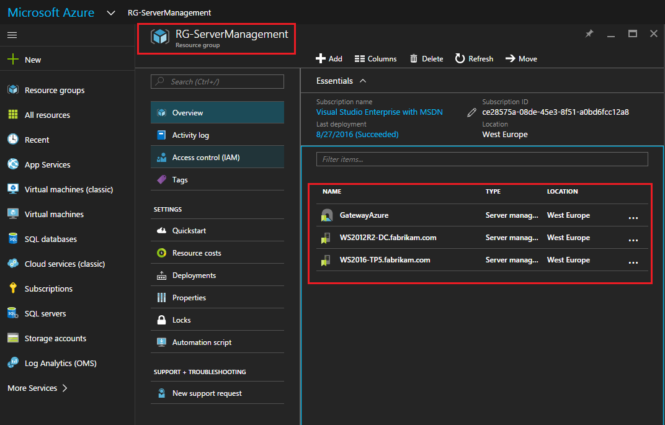Open the Locks settings item
665x425 pixels.
[217, 320]
